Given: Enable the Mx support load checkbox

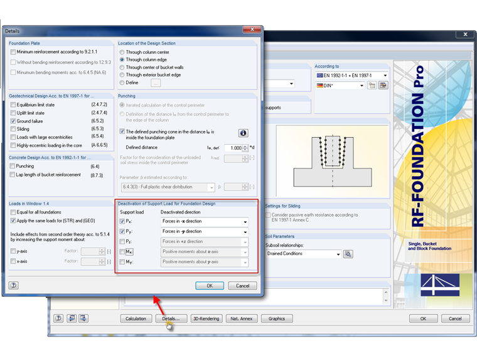Looking at the screenshot, I should (x=122, y=252).
